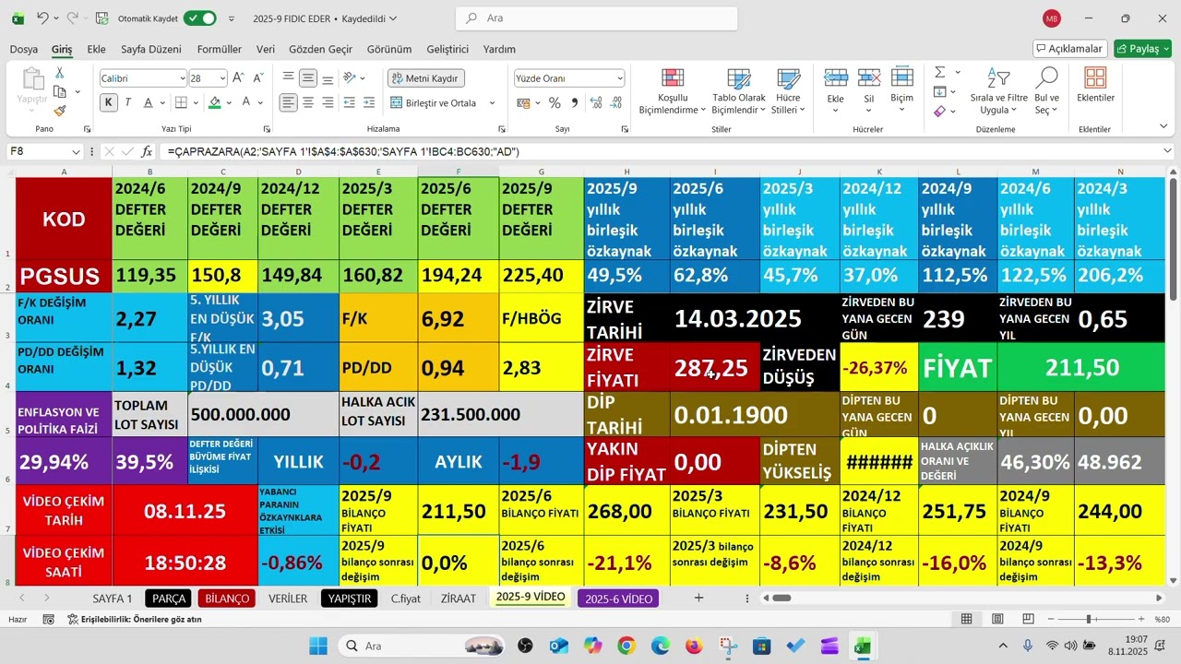The height and width of the screenshot is (664, 1181).
Task: Click the accounting number format icon
Action: 524,102
